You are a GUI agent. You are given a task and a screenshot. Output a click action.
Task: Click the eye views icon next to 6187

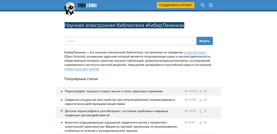tap(186, 123)
